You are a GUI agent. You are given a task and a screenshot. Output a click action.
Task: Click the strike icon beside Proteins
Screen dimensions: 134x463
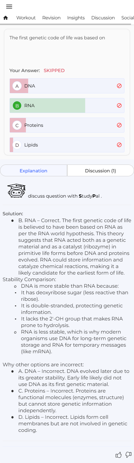click(x=119, y=125)
